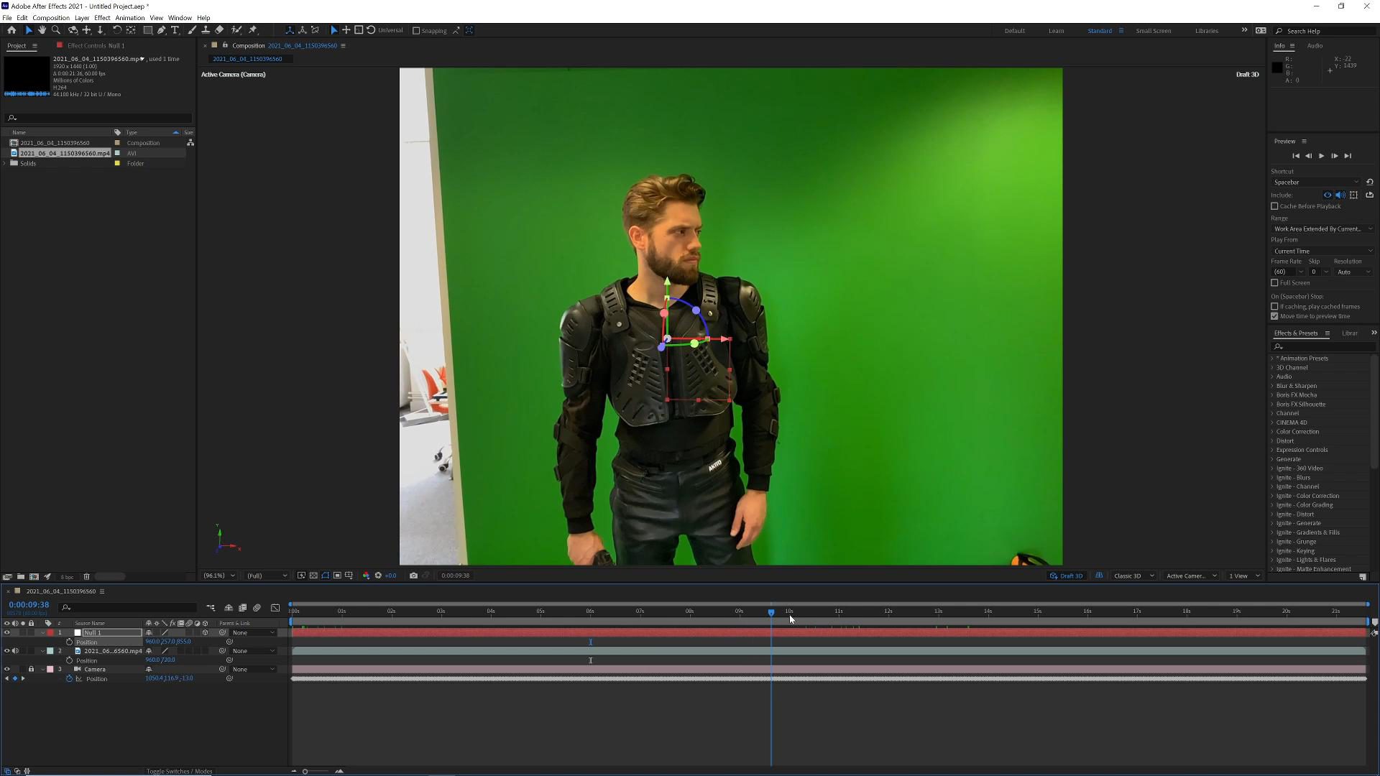Toggle Draft 3D button in viewer
The width and height of the screenshot is (1380, 776).
coord(1067,576)
